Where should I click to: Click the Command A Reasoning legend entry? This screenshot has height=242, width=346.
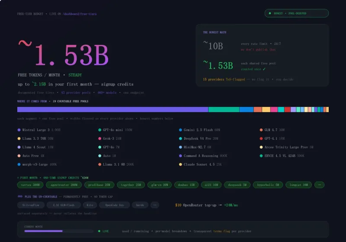coord(203,156)
